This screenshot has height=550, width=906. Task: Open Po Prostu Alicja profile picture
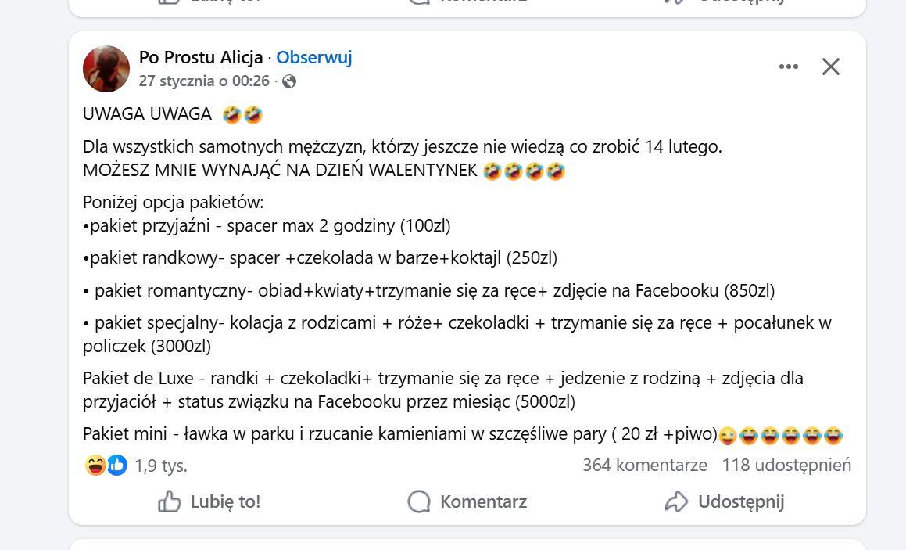click(x=106, y=69)
